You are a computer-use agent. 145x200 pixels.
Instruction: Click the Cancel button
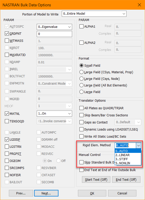(x=122, y=193)
